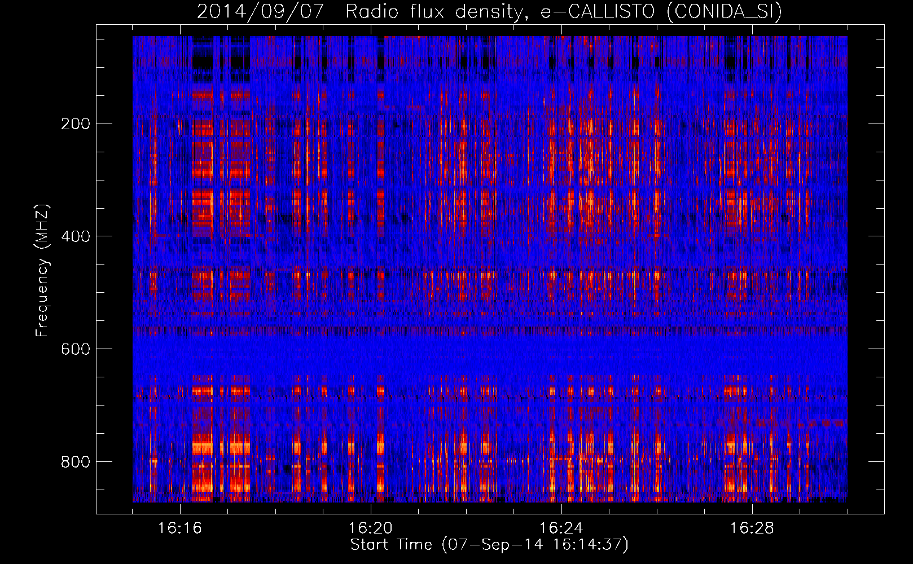
Task: Click the 16:28 time tick label
Action: coord(752,528)
